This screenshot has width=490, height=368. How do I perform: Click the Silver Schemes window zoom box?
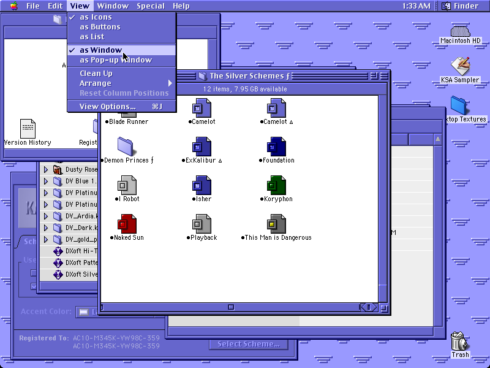click(x=374, y=75)
